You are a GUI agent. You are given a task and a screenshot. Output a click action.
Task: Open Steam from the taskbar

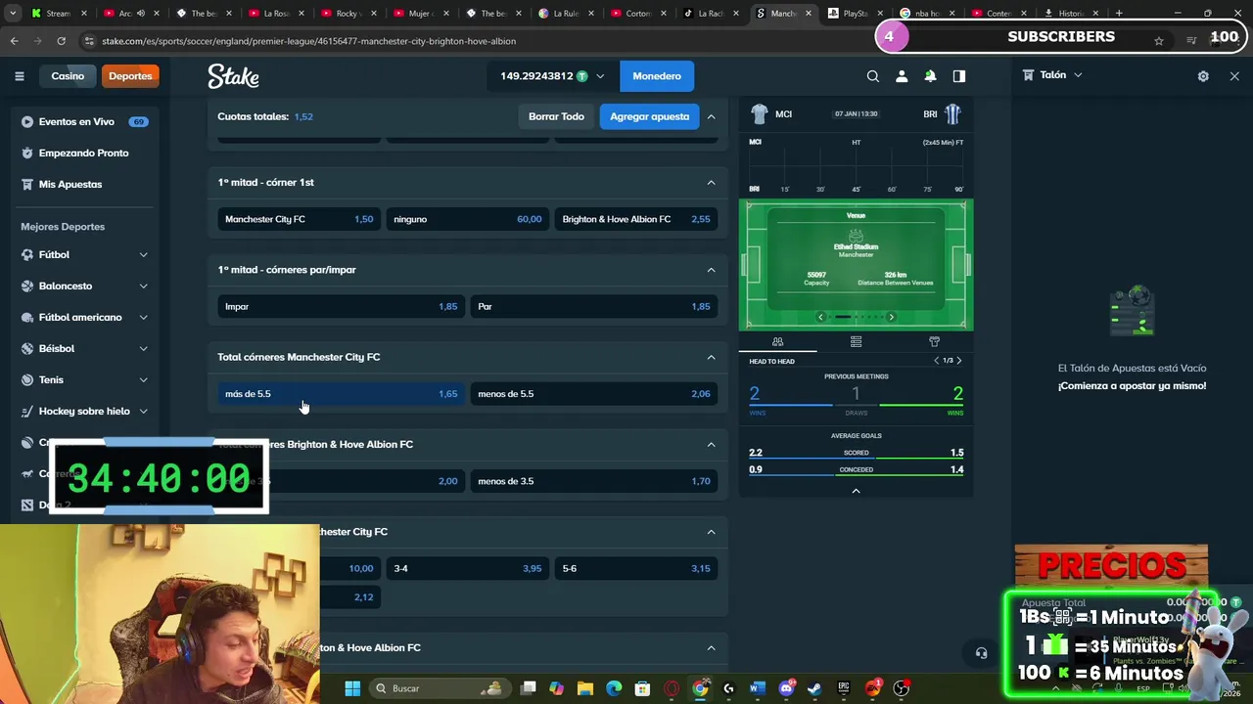814,688
